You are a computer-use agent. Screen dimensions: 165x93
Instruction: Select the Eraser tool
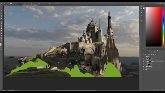[x=1, y=25]
